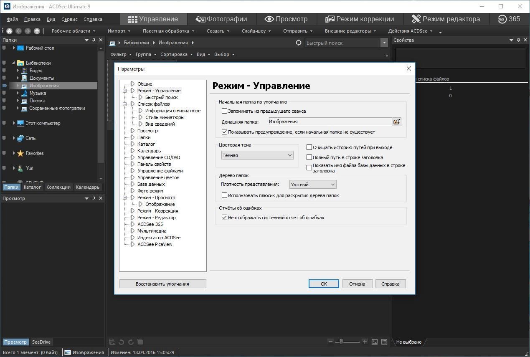Close the Просмотр panel
The image size is (530, 357).
click(x=101, y=198)
